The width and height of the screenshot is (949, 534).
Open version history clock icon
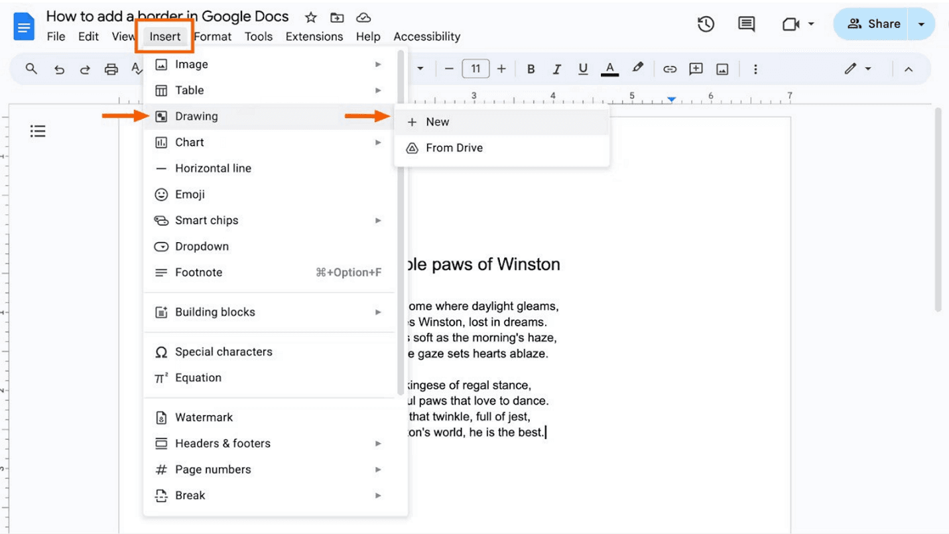tap(706, 24)
